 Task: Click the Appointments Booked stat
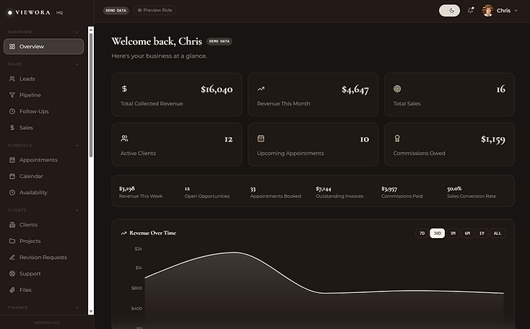point(276,192)
